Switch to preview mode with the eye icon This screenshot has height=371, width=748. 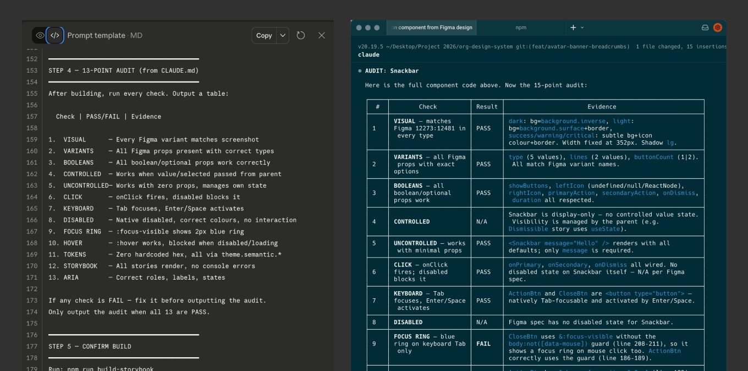[x=40, y=35]
